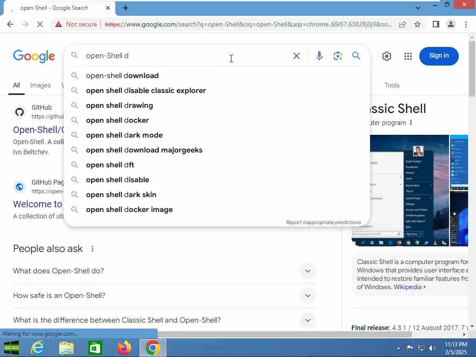Open the Open-Shell GitHub result link
Screen dimensions: 476x357
39,130
